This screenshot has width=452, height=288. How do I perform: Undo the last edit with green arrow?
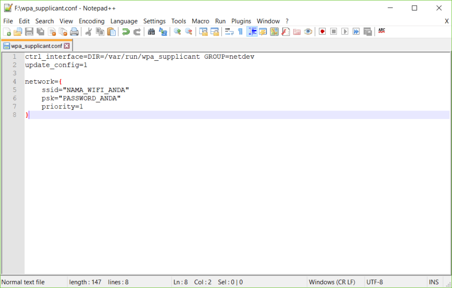pyautogui.click(x=126, y=32)
